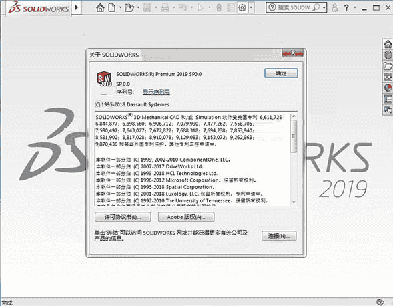Click the user login icon
393x306 pixels.
click(x=334, y=7)
